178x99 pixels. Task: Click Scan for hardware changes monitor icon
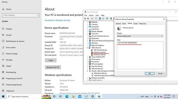107,18
